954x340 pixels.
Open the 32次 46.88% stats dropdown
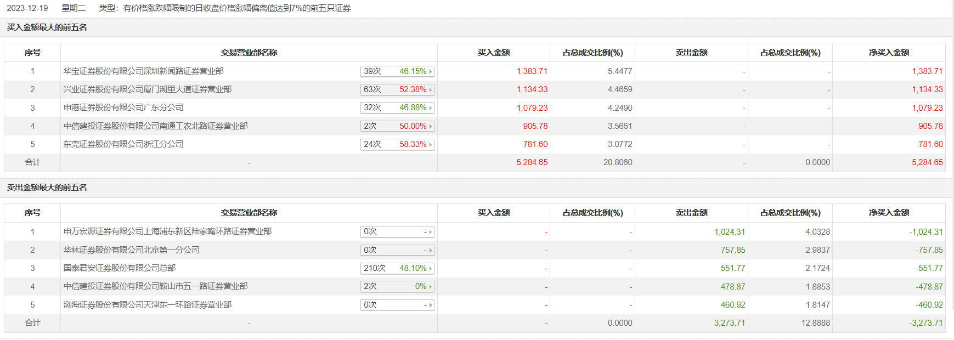[397, 107]
